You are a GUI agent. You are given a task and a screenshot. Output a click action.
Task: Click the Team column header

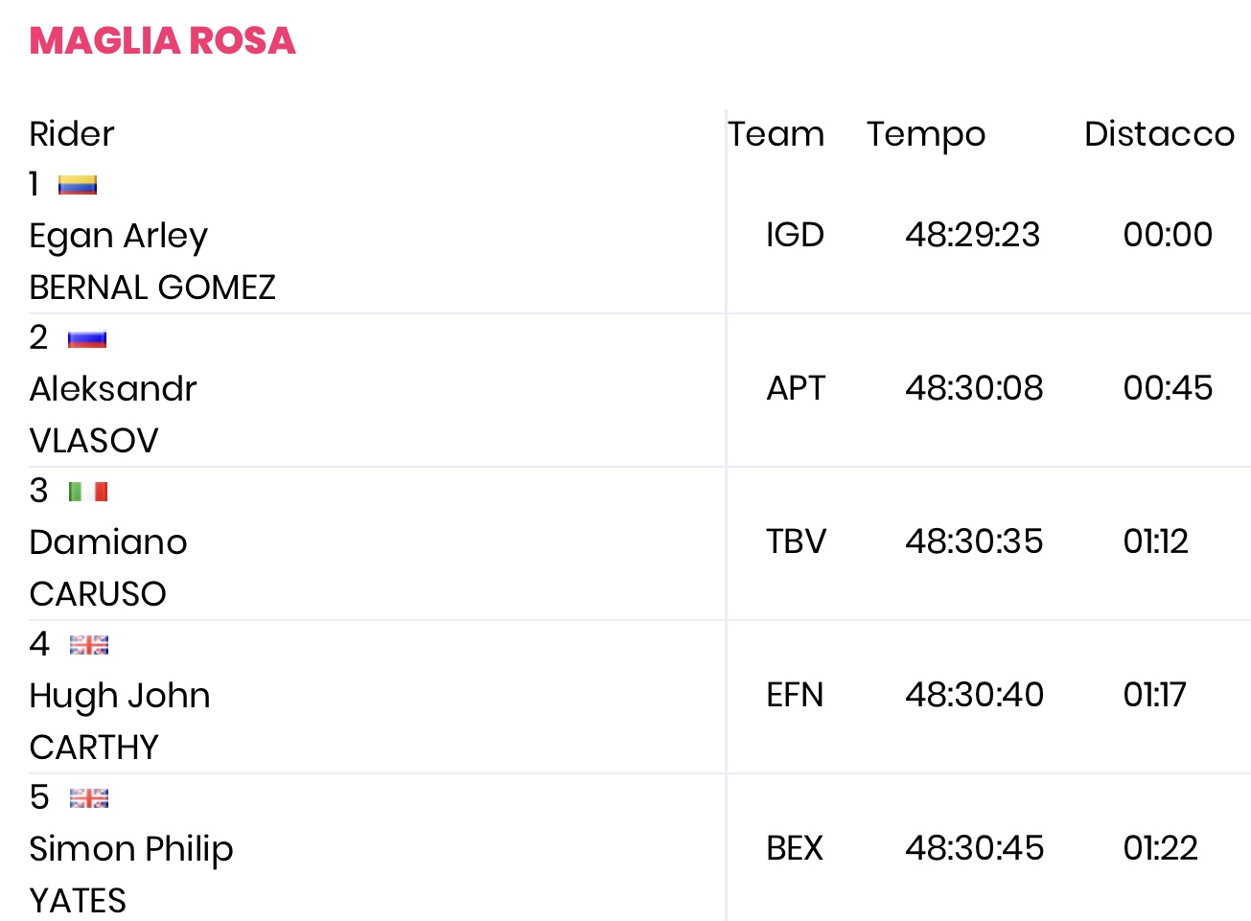(x=776, y=134)
